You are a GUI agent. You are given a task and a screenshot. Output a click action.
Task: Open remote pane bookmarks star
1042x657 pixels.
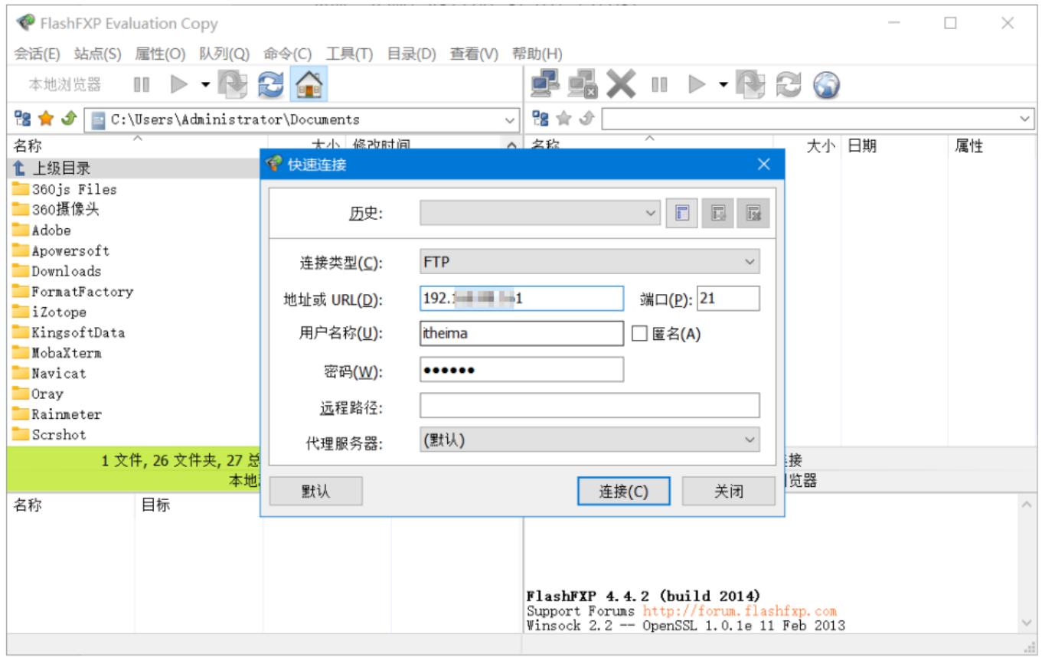tap(564, 119)
